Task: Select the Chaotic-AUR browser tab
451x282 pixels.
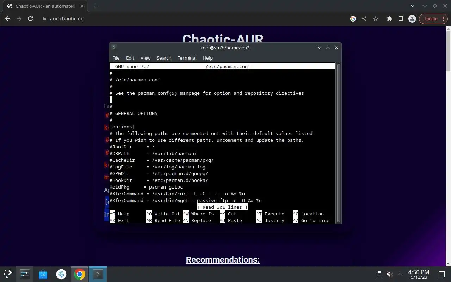Action: [x=45, y=6]
